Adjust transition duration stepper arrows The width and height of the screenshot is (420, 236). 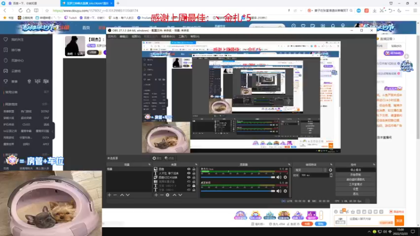(331, 175)
